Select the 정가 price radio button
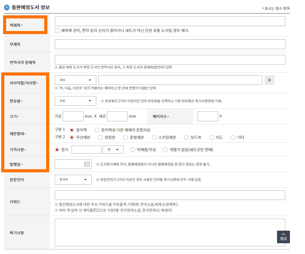The image size is (305, 254). pyautogui.click(x=57, y=150)
